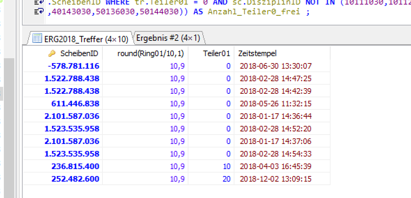Select the timestamp 2018-06-30 13:30:07
The image size is (411, 198).
click(x=276, y=66)
